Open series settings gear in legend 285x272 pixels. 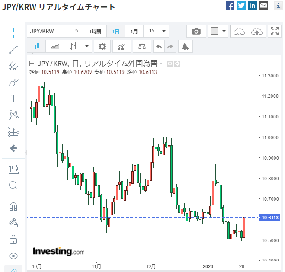pos(177,64)
